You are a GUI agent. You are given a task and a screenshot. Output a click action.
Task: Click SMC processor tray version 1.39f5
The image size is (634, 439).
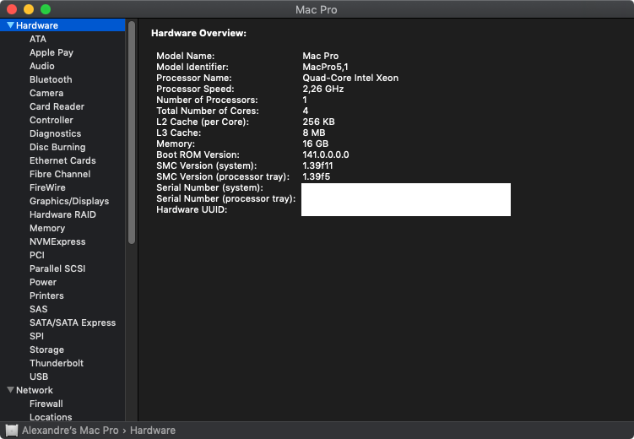tap(317, 176)
